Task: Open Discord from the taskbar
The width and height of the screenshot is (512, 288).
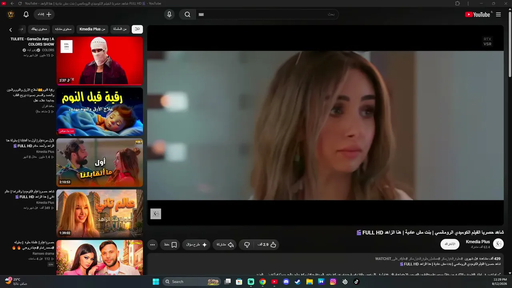Action: tap(286, 282)
